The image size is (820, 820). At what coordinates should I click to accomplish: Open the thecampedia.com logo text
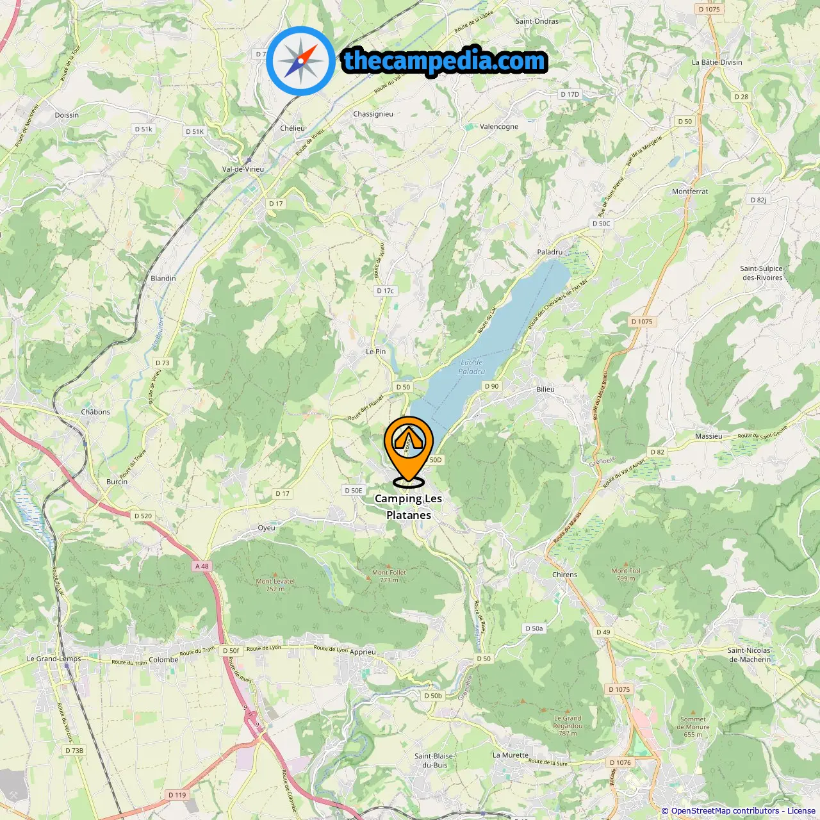445,61
